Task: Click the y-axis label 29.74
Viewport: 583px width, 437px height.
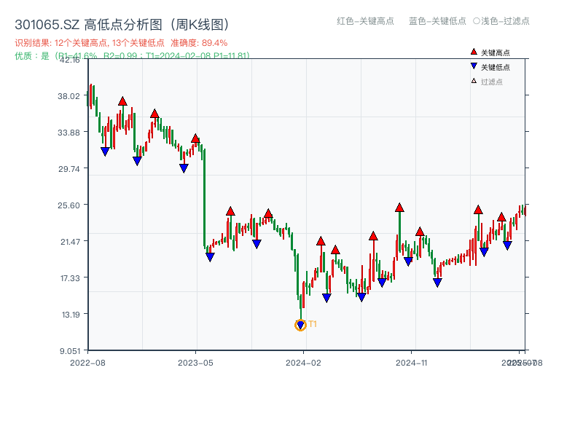Action: [x=69, y=169]
